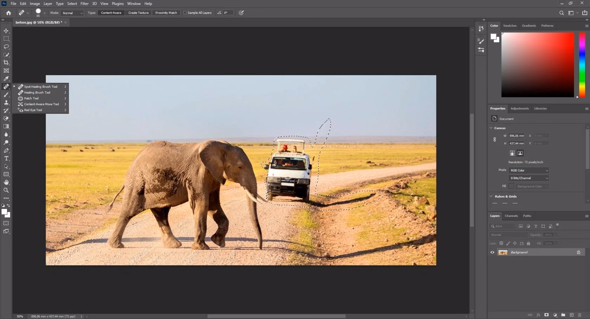Open the Filter menu
Screen dimensions: 590x319
(x=84, y=4)
